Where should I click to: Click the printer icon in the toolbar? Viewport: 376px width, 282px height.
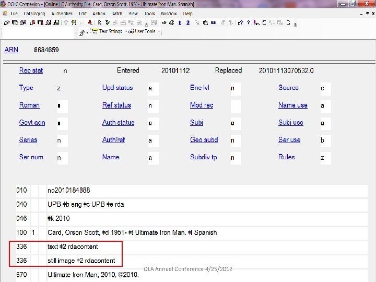tap(172, 22)
